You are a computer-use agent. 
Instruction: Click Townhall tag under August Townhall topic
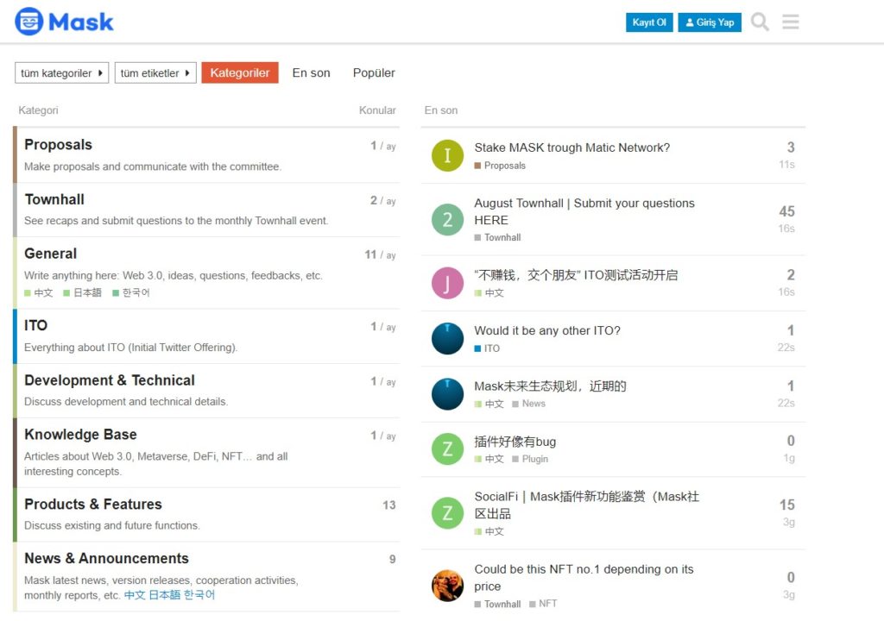[498, 238]
